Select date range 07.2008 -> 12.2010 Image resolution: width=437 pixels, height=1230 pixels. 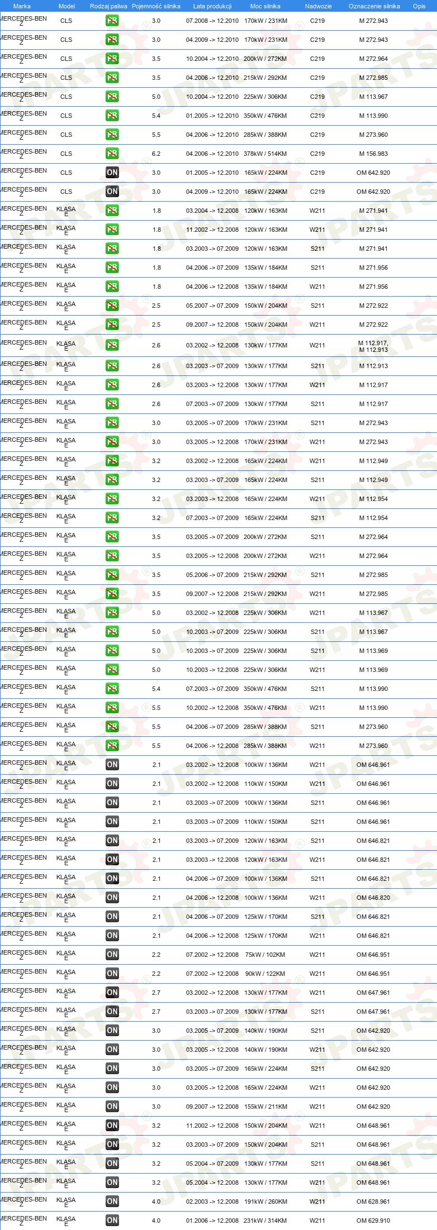pyautogui.click(x=212, y=21)
